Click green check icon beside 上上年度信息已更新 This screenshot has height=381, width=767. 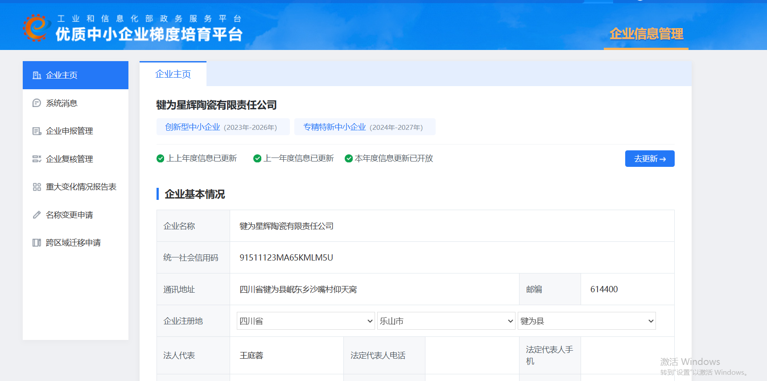(x=161, y=158)
